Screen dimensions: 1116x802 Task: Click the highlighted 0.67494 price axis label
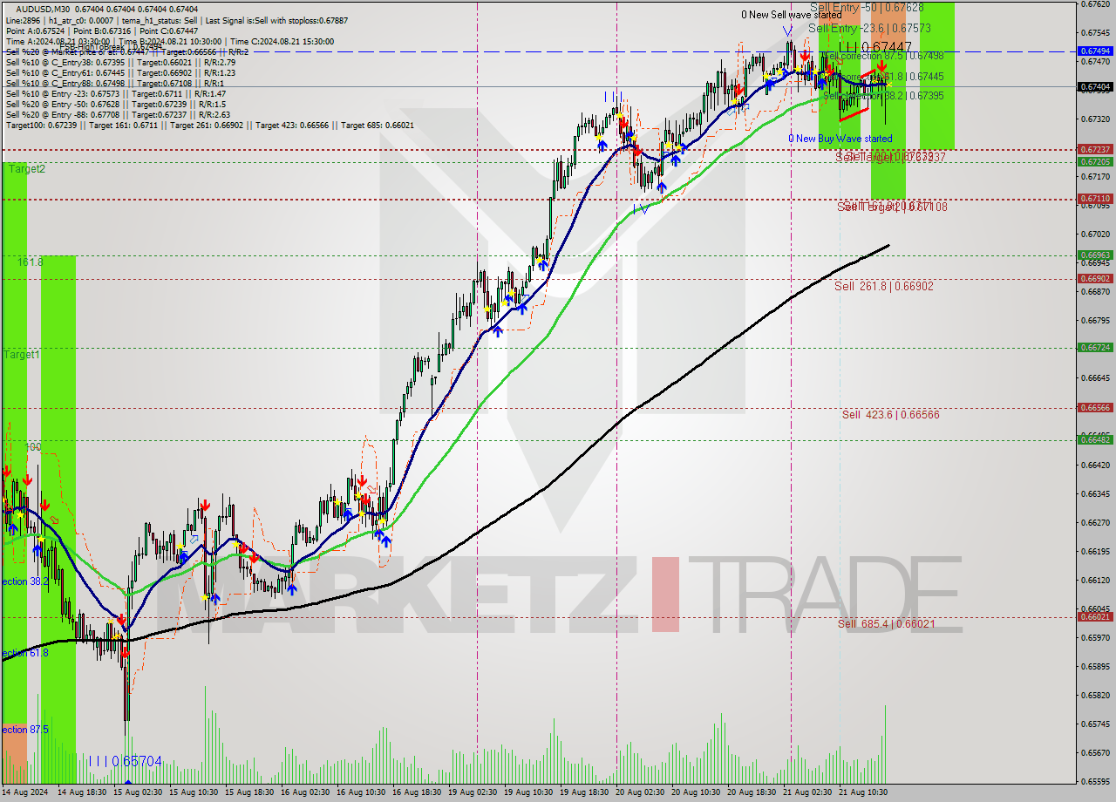pyautogui.click(x=1095, y=51)
